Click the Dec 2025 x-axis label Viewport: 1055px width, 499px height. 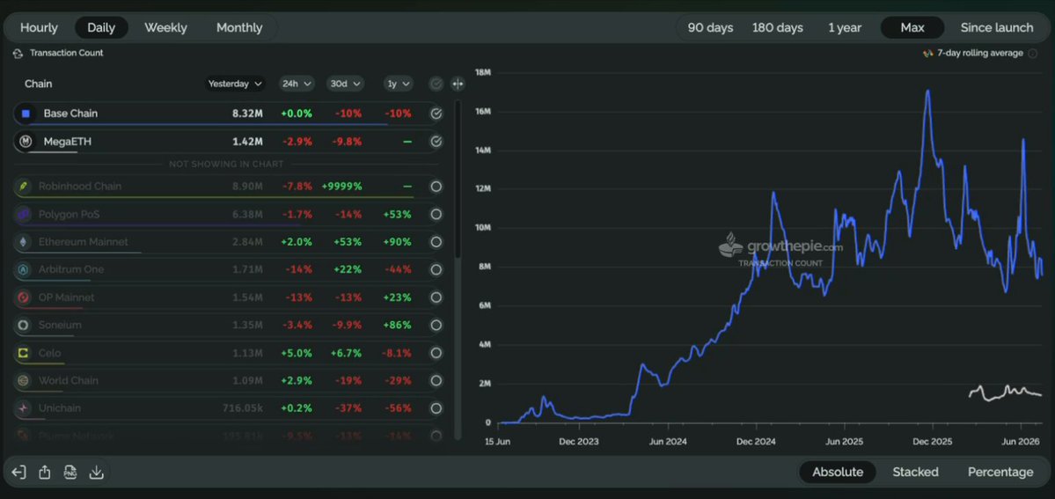tap(933, 442)
